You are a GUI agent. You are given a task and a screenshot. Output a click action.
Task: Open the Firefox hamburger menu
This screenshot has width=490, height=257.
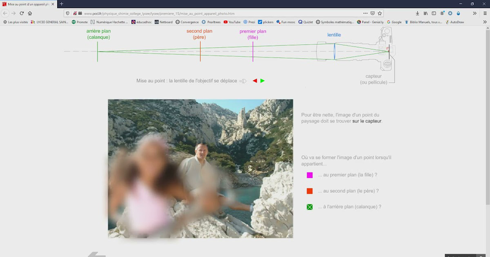(x=485, y=13)
